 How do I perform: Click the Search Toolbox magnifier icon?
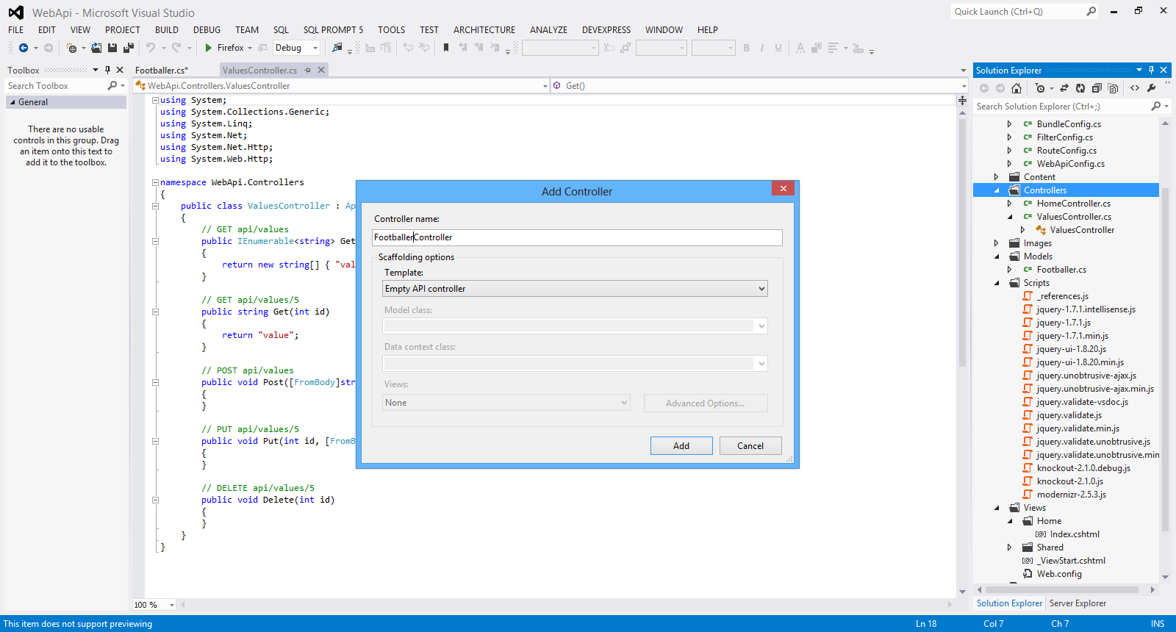pyautogui.click(x=112, y=86)
